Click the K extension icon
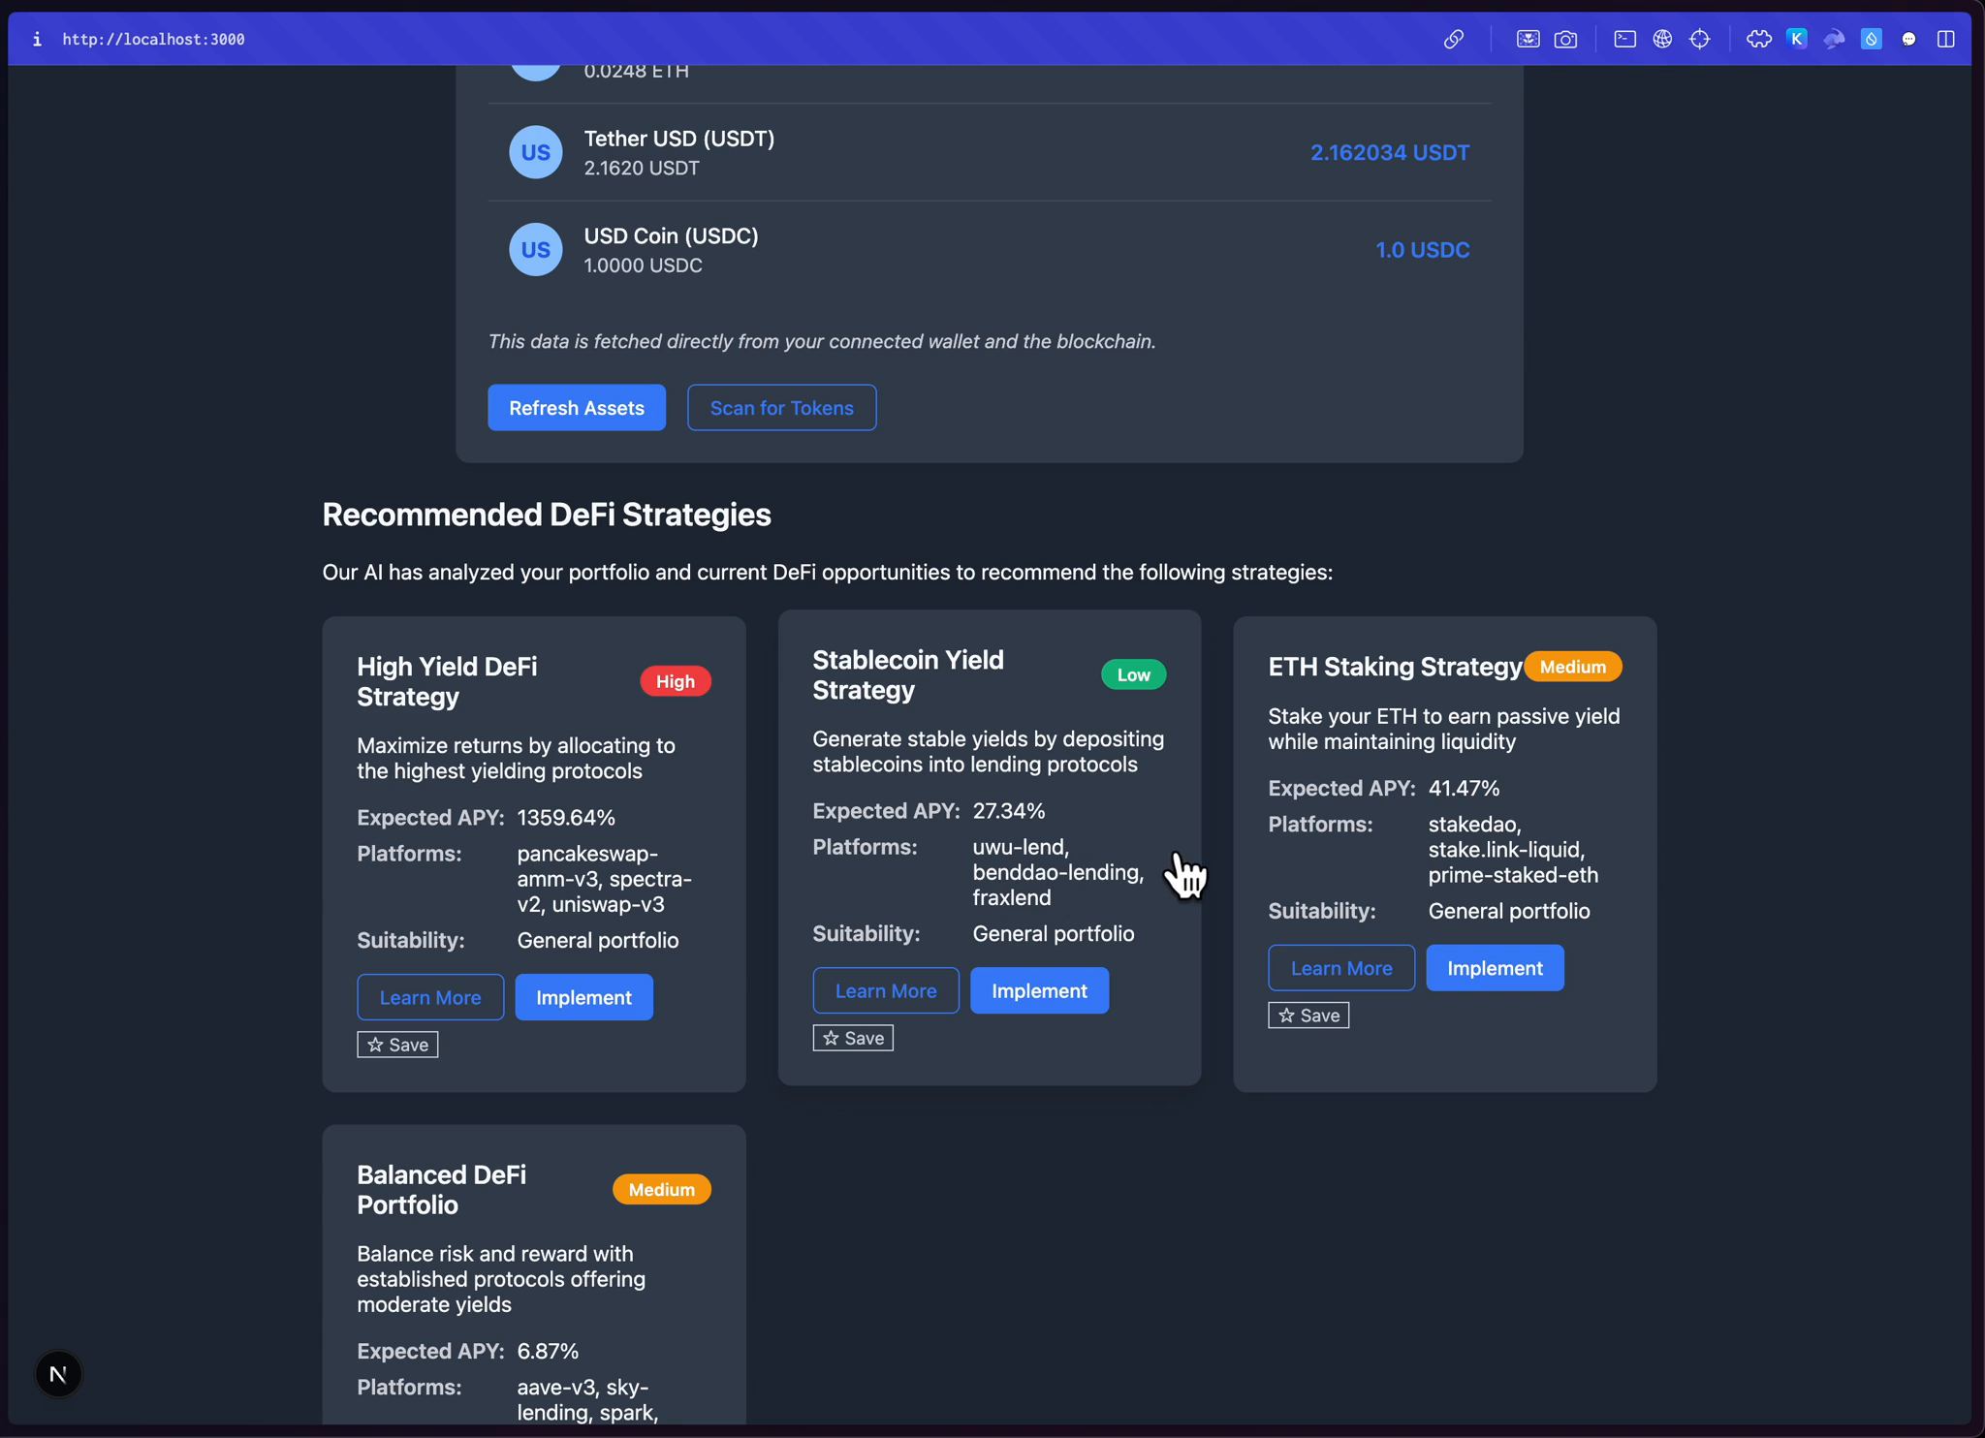 [1796, 39]
